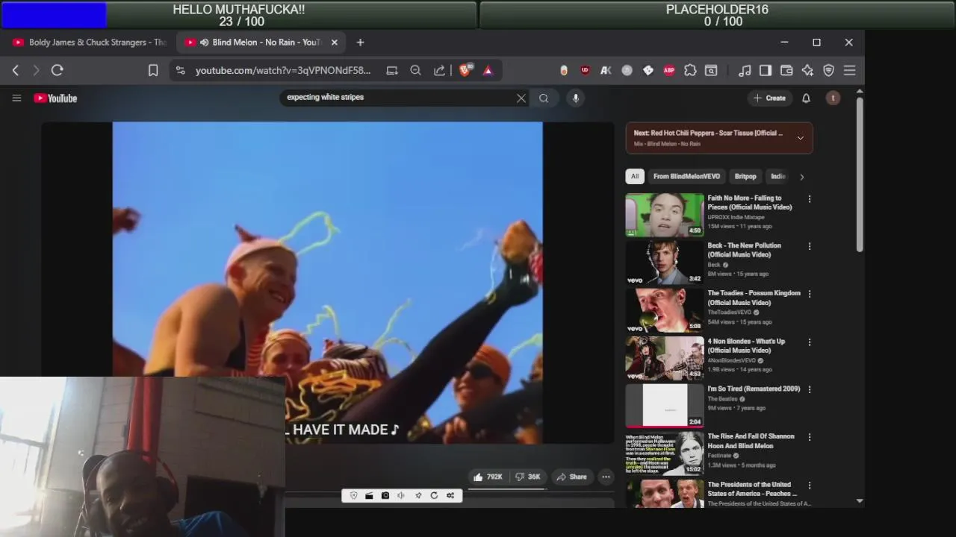
Task: Open options menu for 4 Non Blondes video
Action: 809,342
